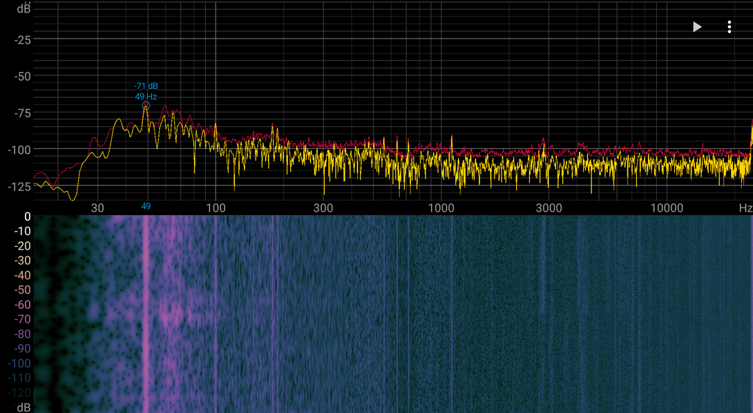753x413 pixels.
Task: Tap the 3000 label on frequency axis
Action: pos(549,208)
